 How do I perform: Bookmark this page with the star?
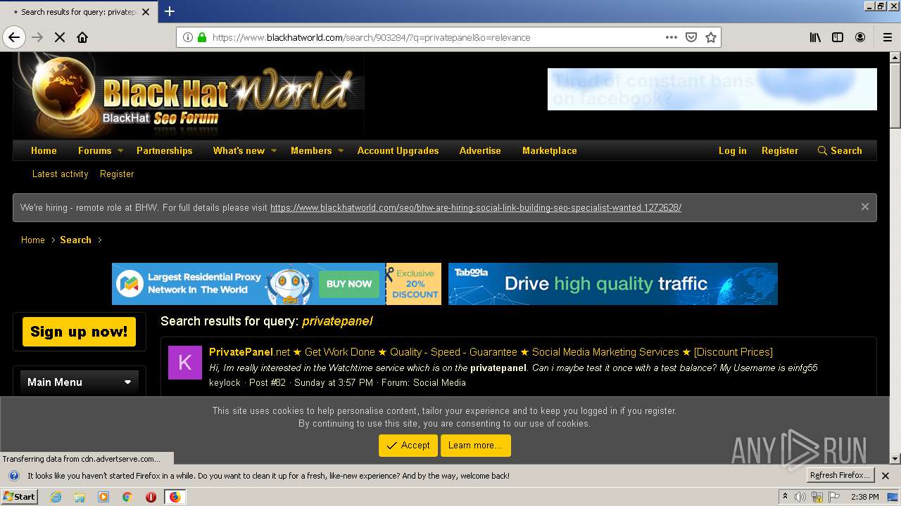tap(711, 37)
